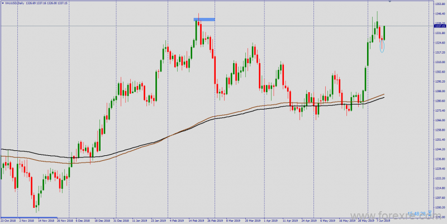Click the 1346.40 price scale label

pos(440,13)
